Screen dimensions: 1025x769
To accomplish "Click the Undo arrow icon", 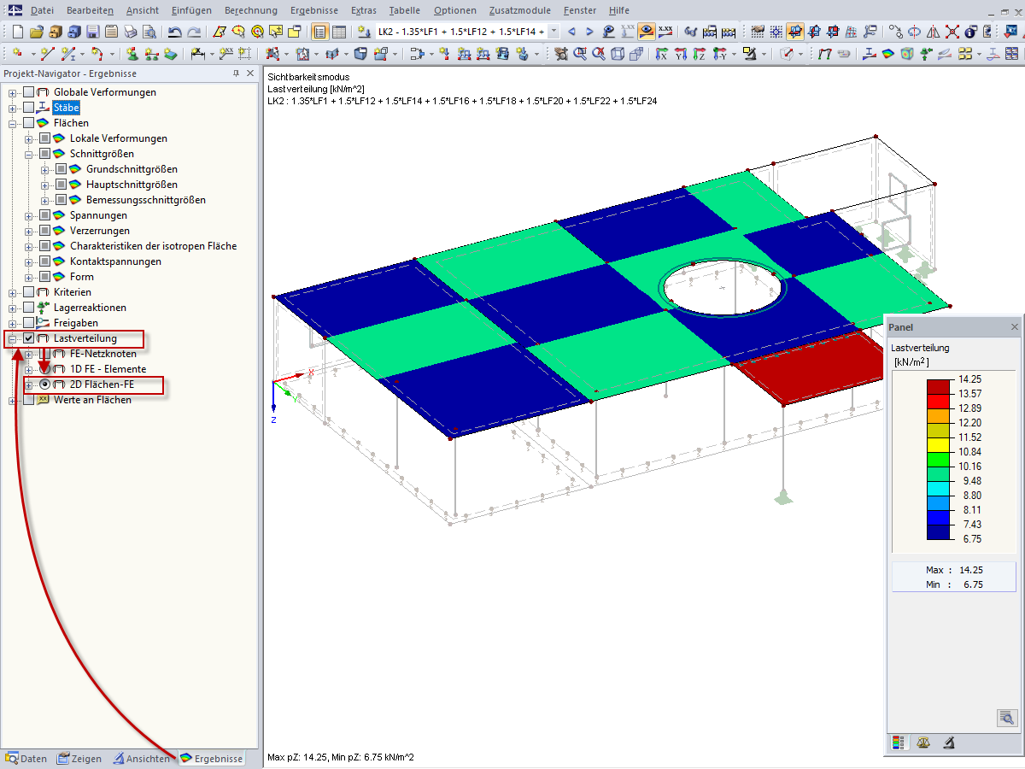I will tap(174, 32).
